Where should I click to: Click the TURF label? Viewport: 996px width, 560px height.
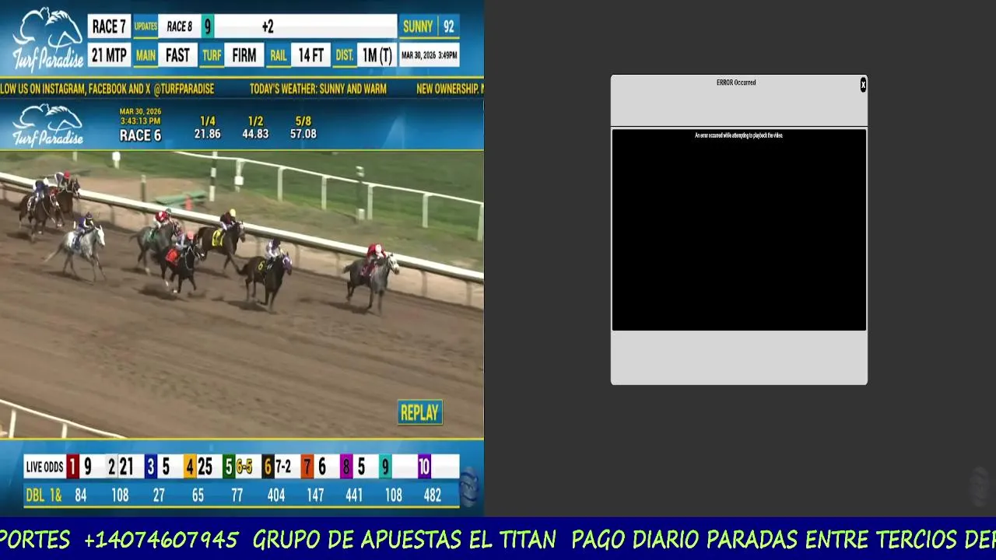coord(212,55)
